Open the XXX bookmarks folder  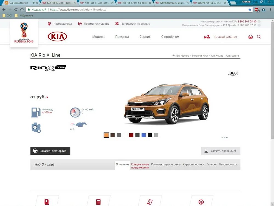(x=7, y=15)
